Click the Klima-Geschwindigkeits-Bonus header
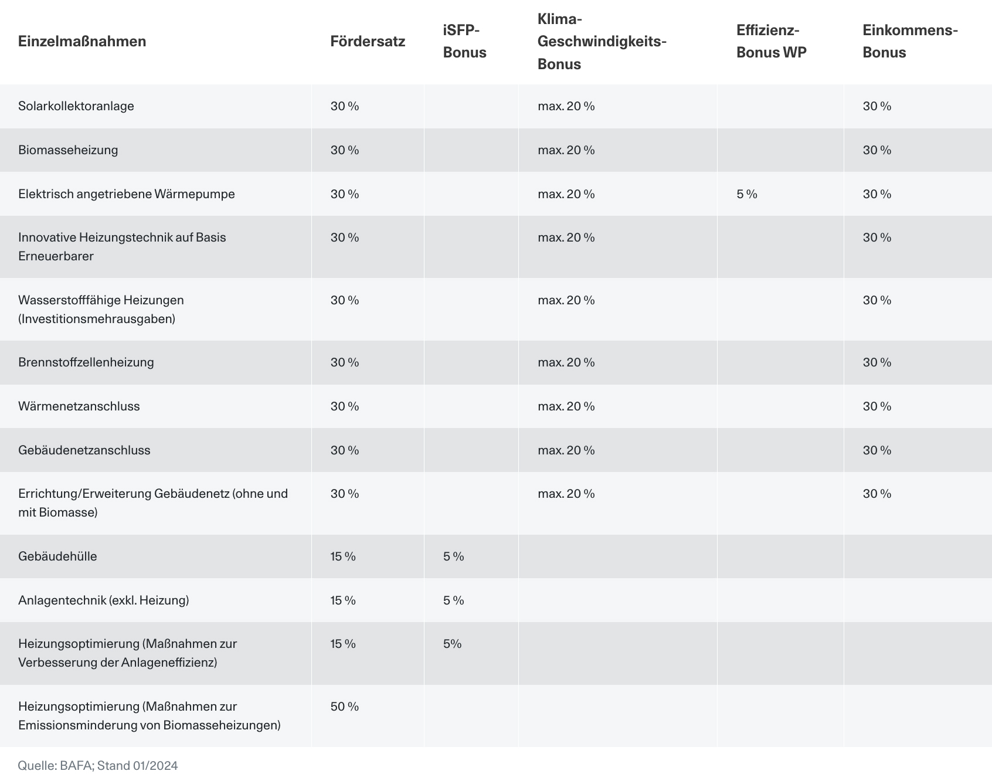 tap(602, 41)
